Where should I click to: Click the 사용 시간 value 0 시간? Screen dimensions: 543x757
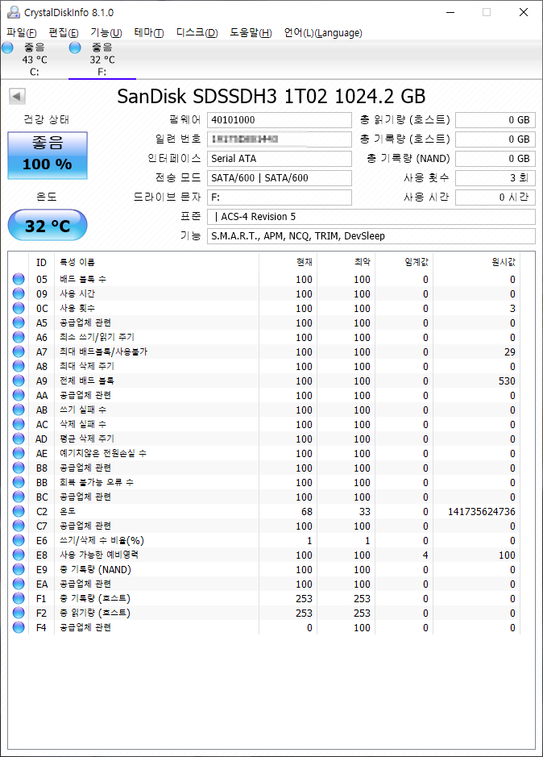pos(495,197)
